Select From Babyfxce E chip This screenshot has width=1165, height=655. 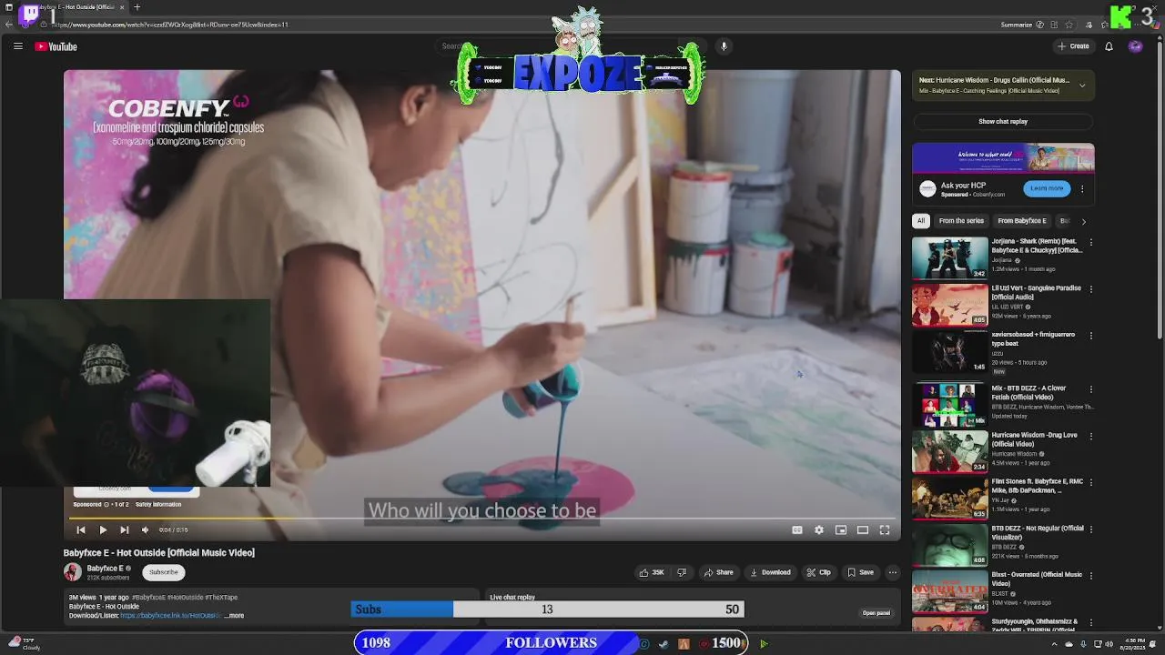coord(1022,221)
